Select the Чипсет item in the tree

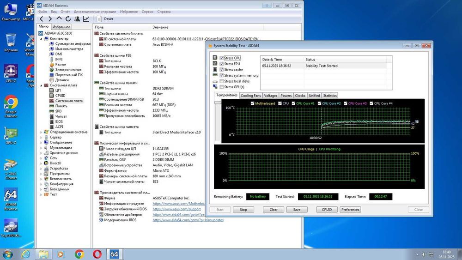[61, 116]
